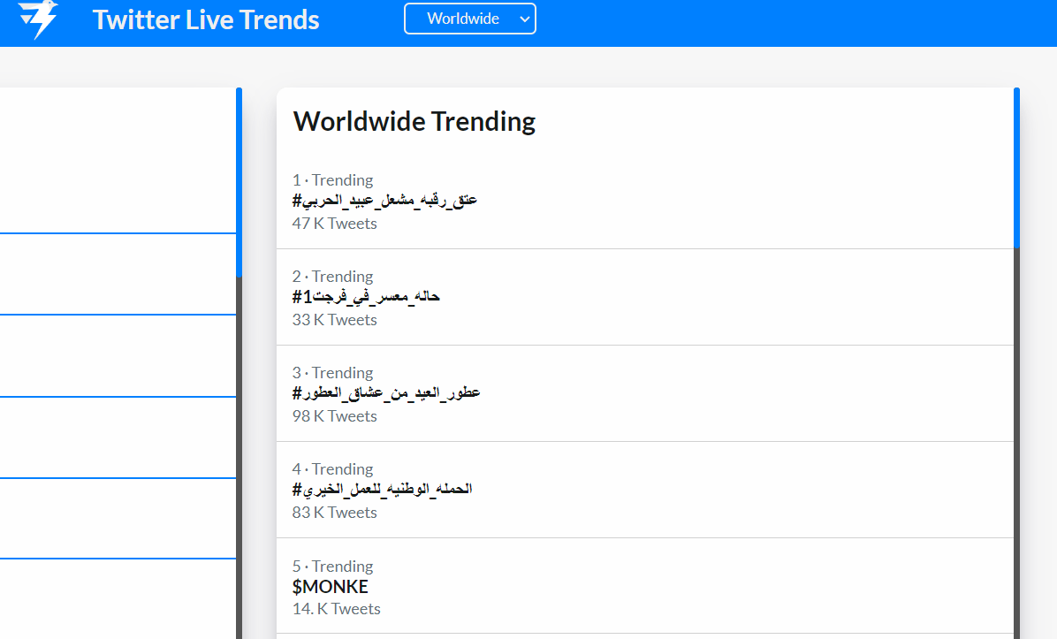Screen dimensions: 1057x639
Task: Open the Twitter Live Trends title link
Action: (x=206, y=19)
